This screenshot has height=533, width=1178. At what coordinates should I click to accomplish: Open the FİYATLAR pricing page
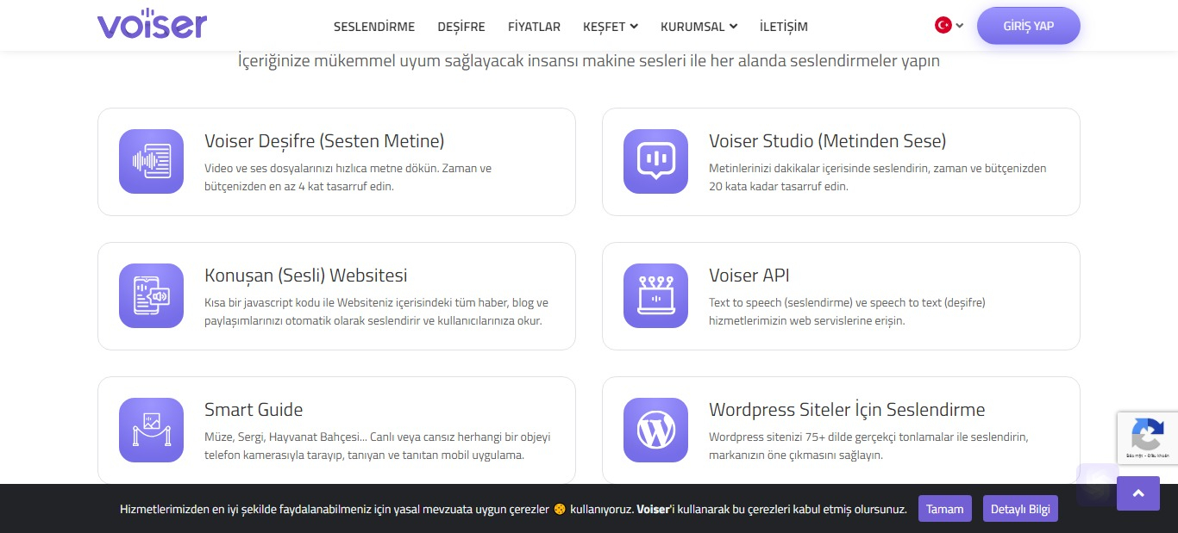(534, 27)
